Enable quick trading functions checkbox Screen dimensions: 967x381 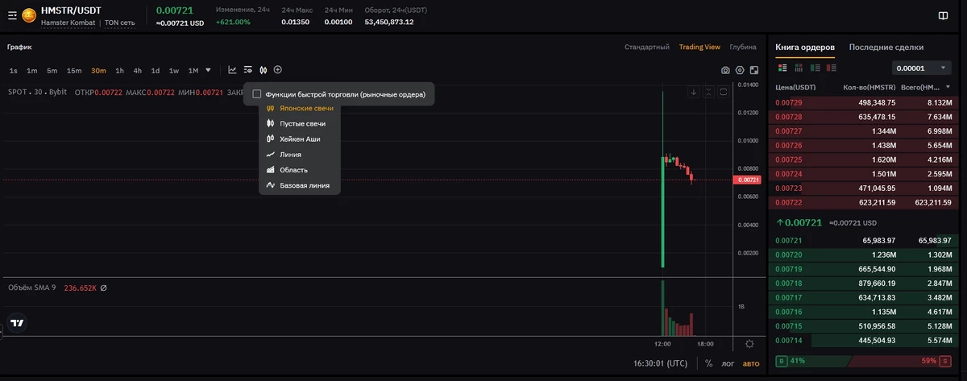tap(257, 94)
